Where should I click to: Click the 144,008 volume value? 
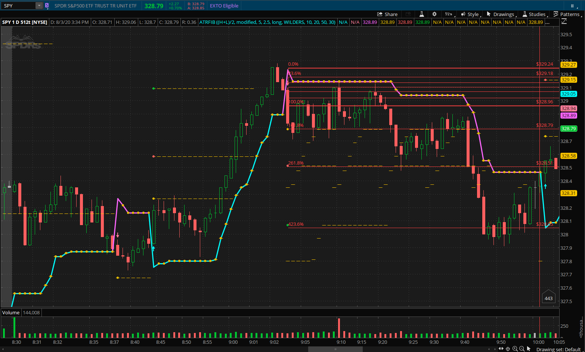pyautogui.click(x=31, y=312)
